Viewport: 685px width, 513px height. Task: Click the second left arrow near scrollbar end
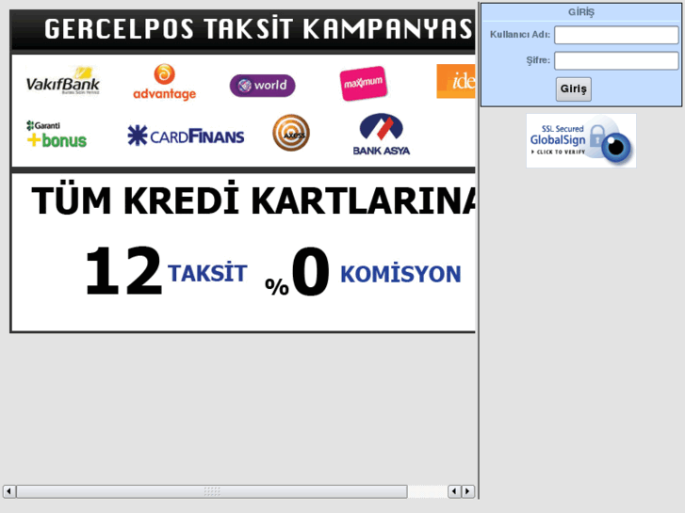pyautogui.click(x=454, y=491)
